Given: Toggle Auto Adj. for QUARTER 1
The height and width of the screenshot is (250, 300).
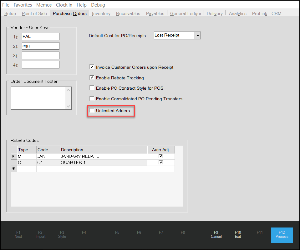Looking at the screenshot, I should click(161, 162).
